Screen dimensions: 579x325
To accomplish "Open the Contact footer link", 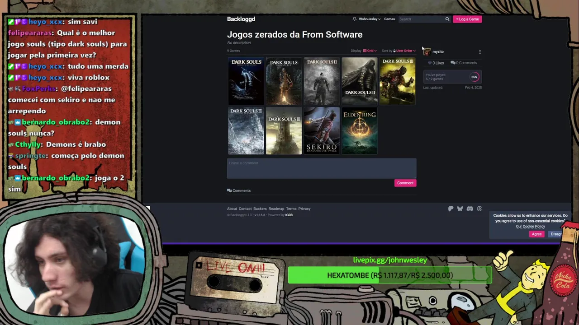I will (245, 209).
